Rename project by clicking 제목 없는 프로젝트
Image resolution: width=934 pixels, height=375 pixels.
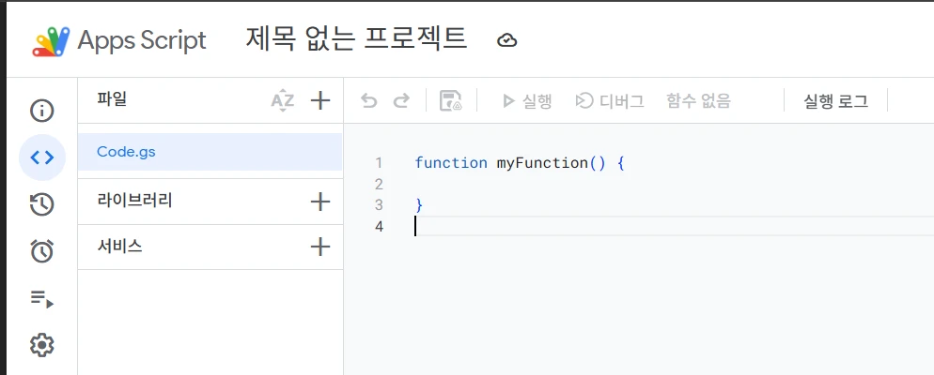tap(356, 39)
